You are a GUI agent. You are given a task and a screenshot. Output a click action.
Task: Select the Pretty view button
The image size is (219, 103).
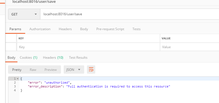click(x=17, y=69)
